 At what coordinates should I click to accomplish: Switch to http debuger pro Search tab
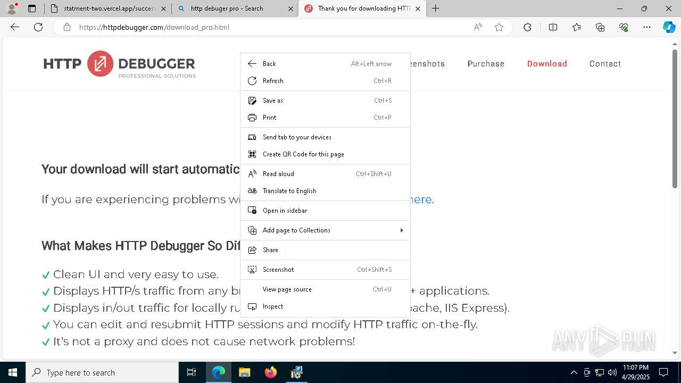tap(235, 9)
